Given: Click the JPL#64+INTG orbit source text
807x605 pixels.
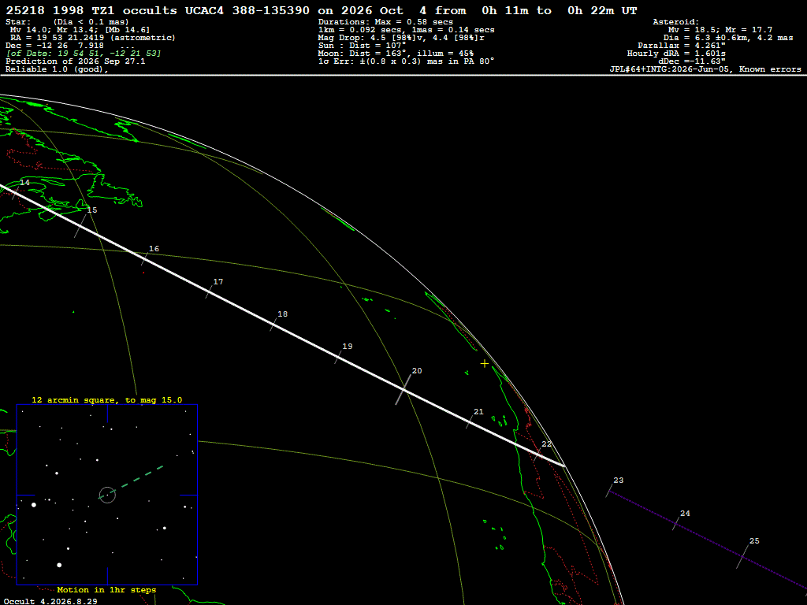Looking at the screenshot, I should pyautogui.click(x=705, y=69).
